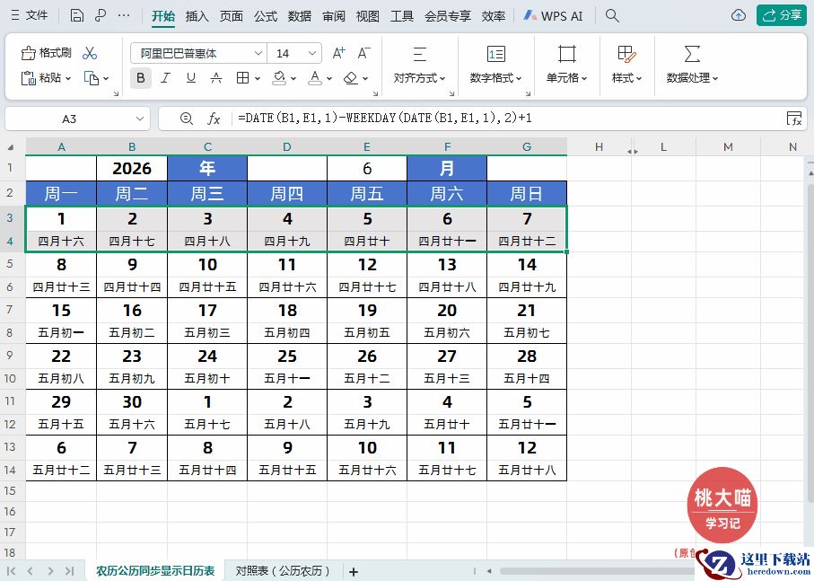Image resolution: width=814 pixels, height=581 pixels.
Task: Click the save icon
Action: point(77,15)
